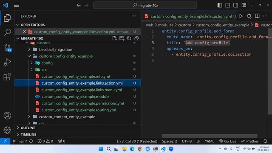The image size is (272, 153).
Task: Select custom_config_entity_example.links.action.yml in tree
Action: tap(78, 83)
